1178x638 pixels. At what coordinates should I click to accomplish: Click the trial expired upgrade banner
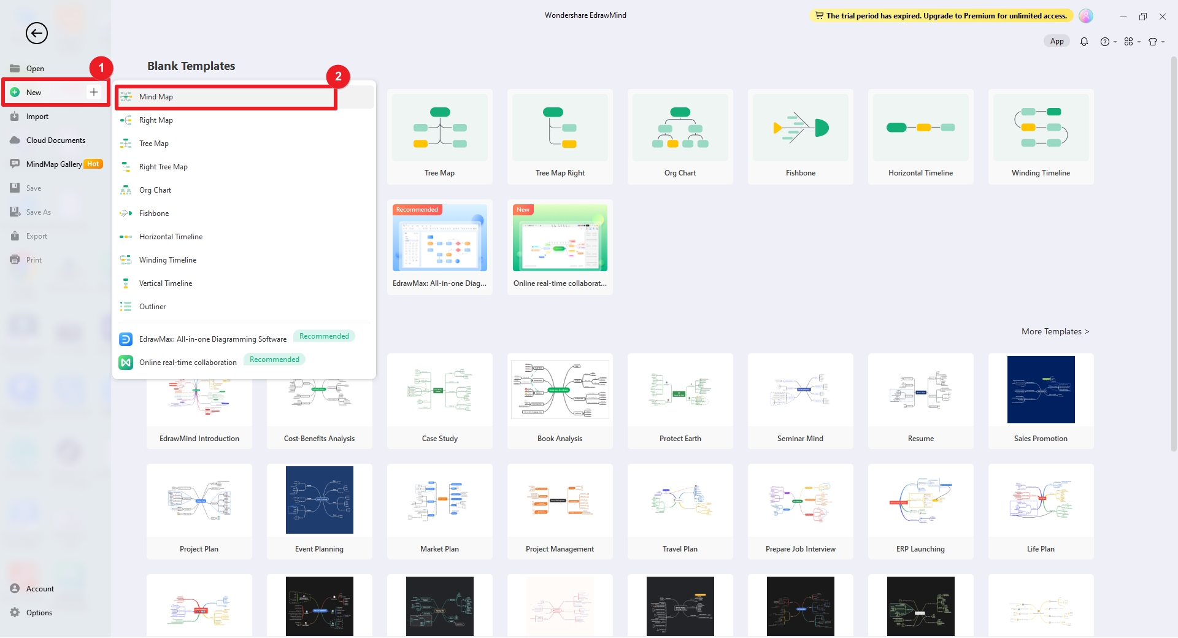941,16
